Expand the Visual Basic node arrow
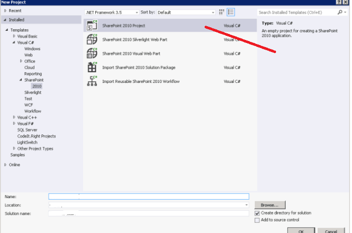Viewport: 352px width, 233px height. [14, 36]
